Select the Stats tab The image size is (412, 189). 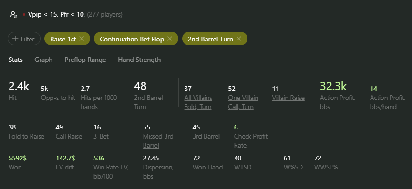(x=16, y=60)
